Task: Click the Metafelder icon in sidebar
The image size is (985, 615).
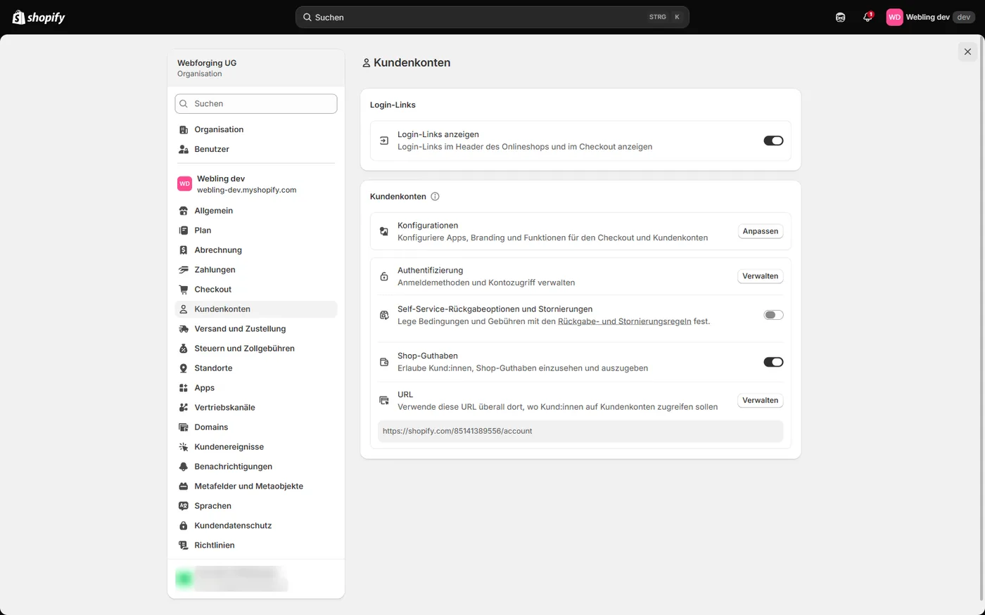Action: tap(184, 486)
